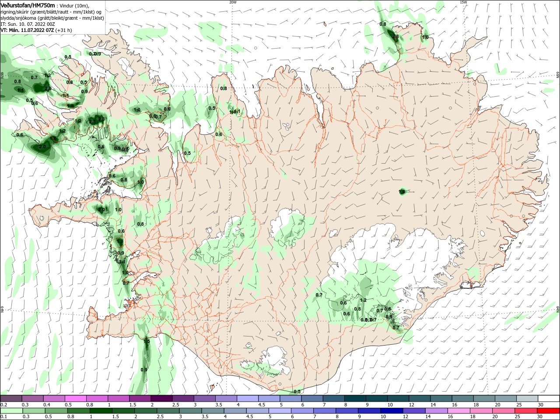Select the deep navy 10 swatch in lower legend row
The image size is (560, 420).
tap(392, 411)
